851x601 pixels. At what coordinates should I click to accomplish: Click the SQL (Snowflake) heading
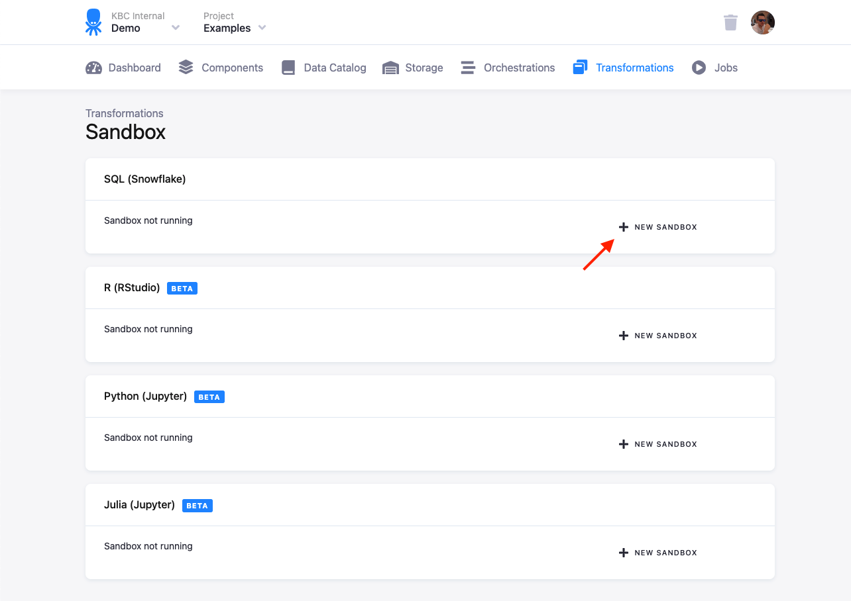pos(145,179)
